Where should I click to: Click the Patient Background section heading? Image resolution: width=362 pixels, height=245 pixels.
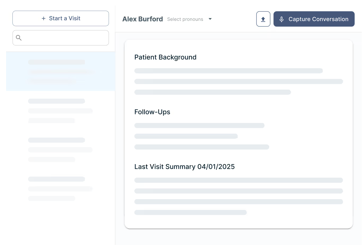pyautogui.click(x=165, y=57)
